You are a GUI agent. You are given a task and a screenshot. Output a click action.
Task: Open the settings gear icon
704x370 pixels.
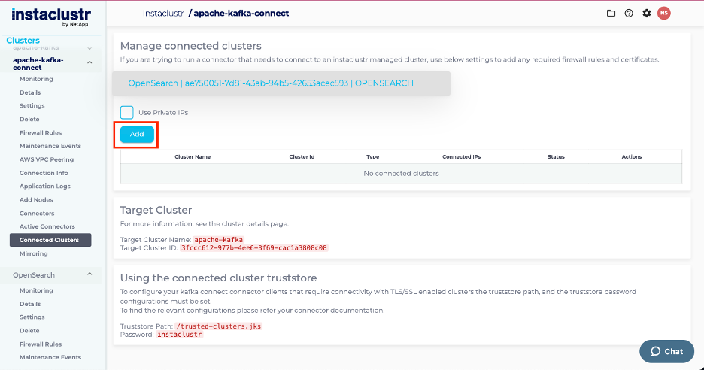(x=646, y=13)
